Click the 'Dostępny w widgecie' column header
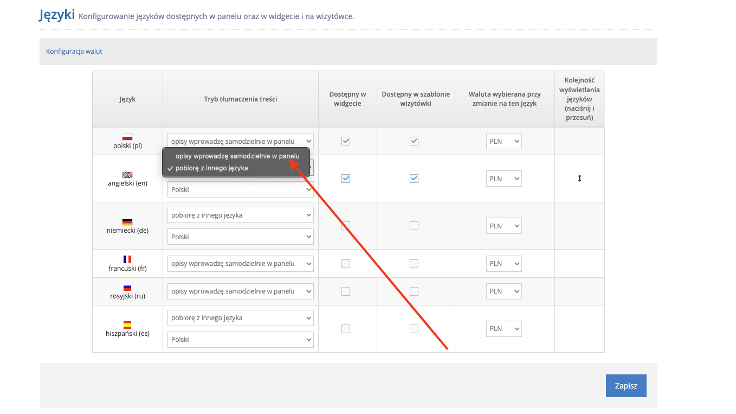 (x=347, y=99)
